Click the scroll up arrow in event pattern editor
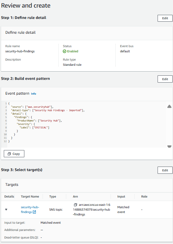Image resolution: width=173 pixels, height=244 pixels. 169,106
